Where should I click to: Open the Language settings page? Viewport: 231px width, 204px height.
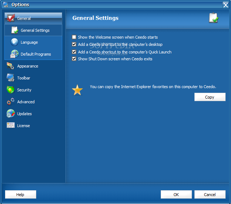pos(33,42)
